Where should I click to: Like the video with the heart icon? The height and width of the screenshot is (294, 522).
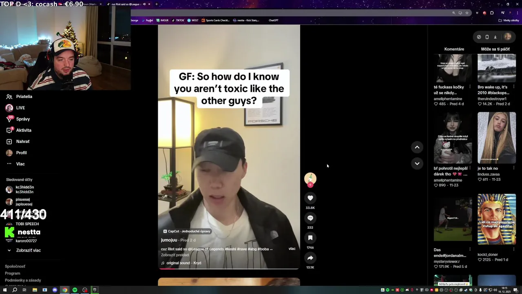(310, 198)
